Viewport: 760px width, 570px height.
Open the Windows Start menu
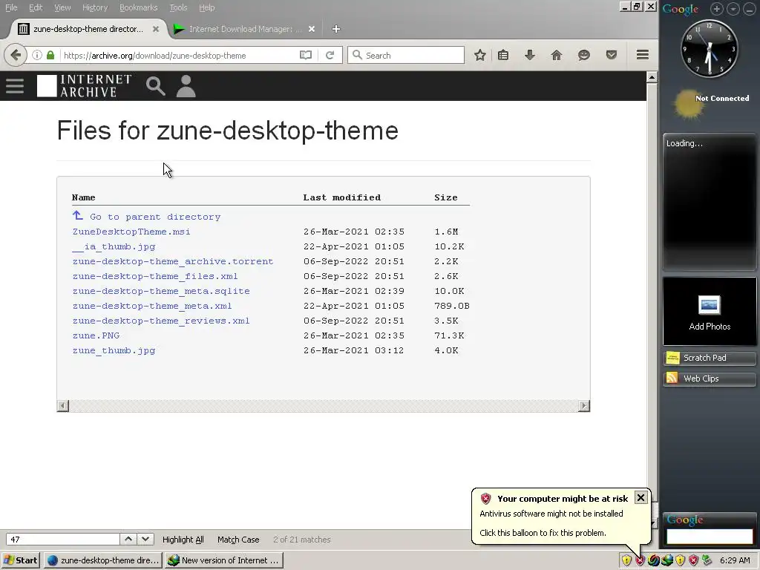[x=21, y=560]
